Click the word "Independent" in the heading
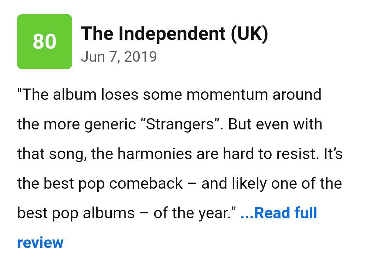The width and height of the screenshot is (382, 261). point(172,34)
